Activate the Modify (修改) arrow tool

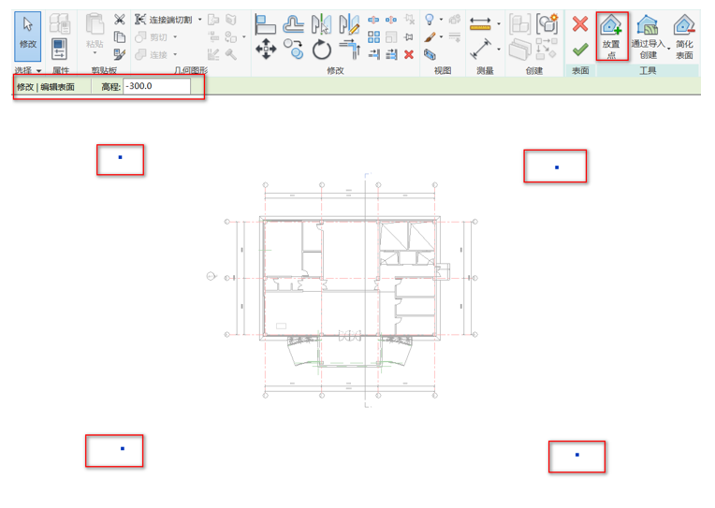[x=28, y=34]
